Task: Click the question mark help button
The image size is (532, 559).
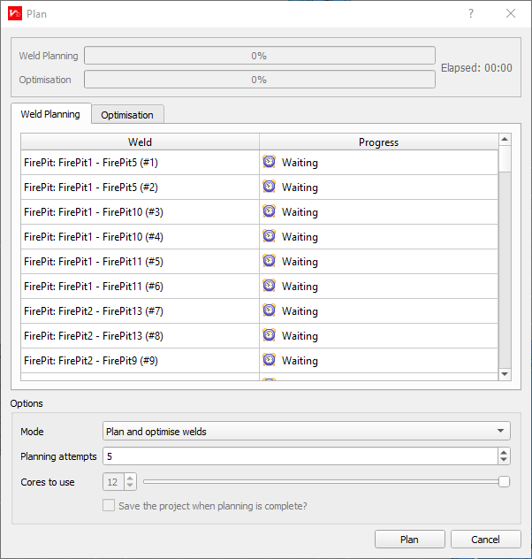Action: point(471,13)
